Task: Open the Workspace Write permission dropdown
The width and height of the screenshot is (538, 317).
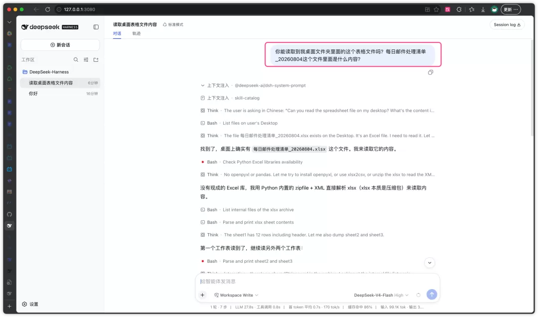Action: coord(237,295)
